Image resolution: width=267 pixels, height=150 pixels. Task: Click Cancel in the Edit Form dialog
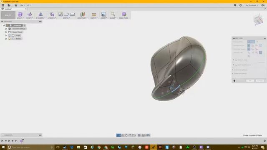click(259, 80)
